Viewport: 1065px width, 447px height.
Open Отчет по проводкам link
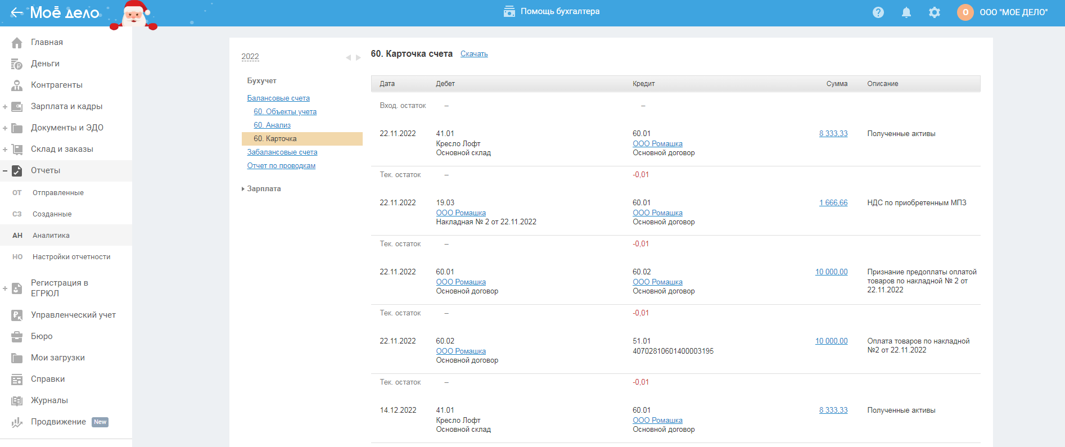coord(281,166)
